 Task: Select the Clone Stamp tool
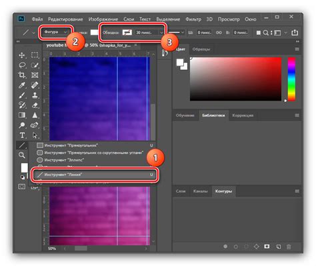click(x=35, y=95)
